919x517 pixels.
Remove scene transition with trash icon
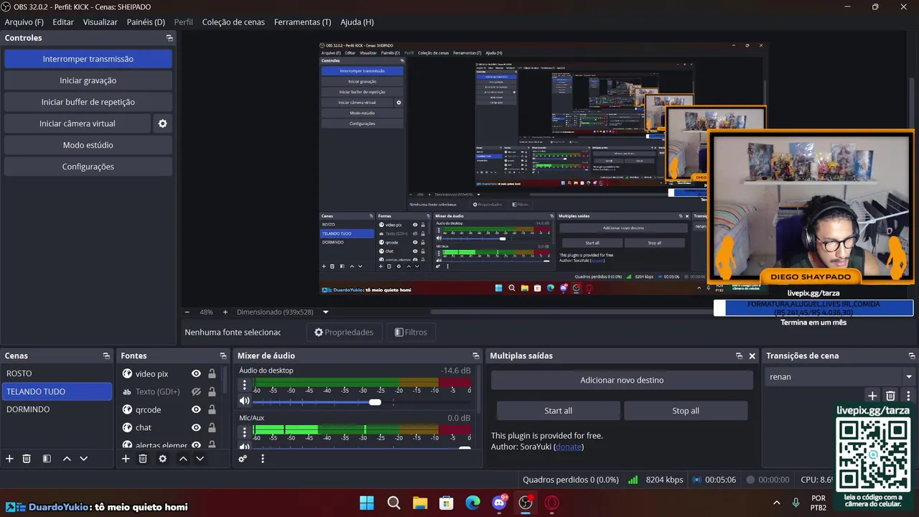coord(890,396)
